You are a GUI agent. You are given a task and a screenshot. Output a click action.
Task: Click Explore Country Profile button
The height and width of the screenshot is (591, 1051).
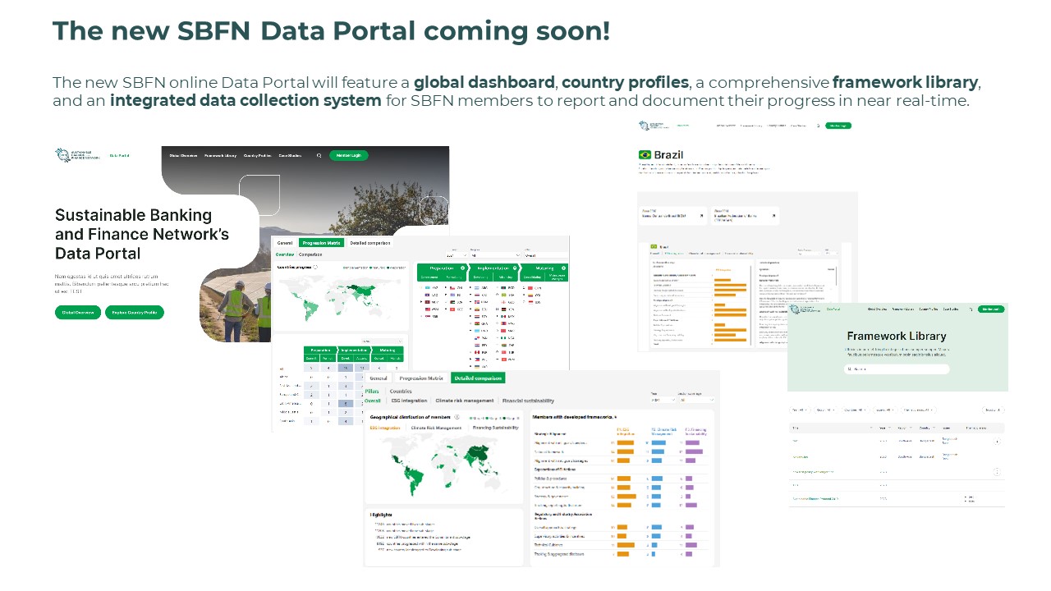(135, 313)
